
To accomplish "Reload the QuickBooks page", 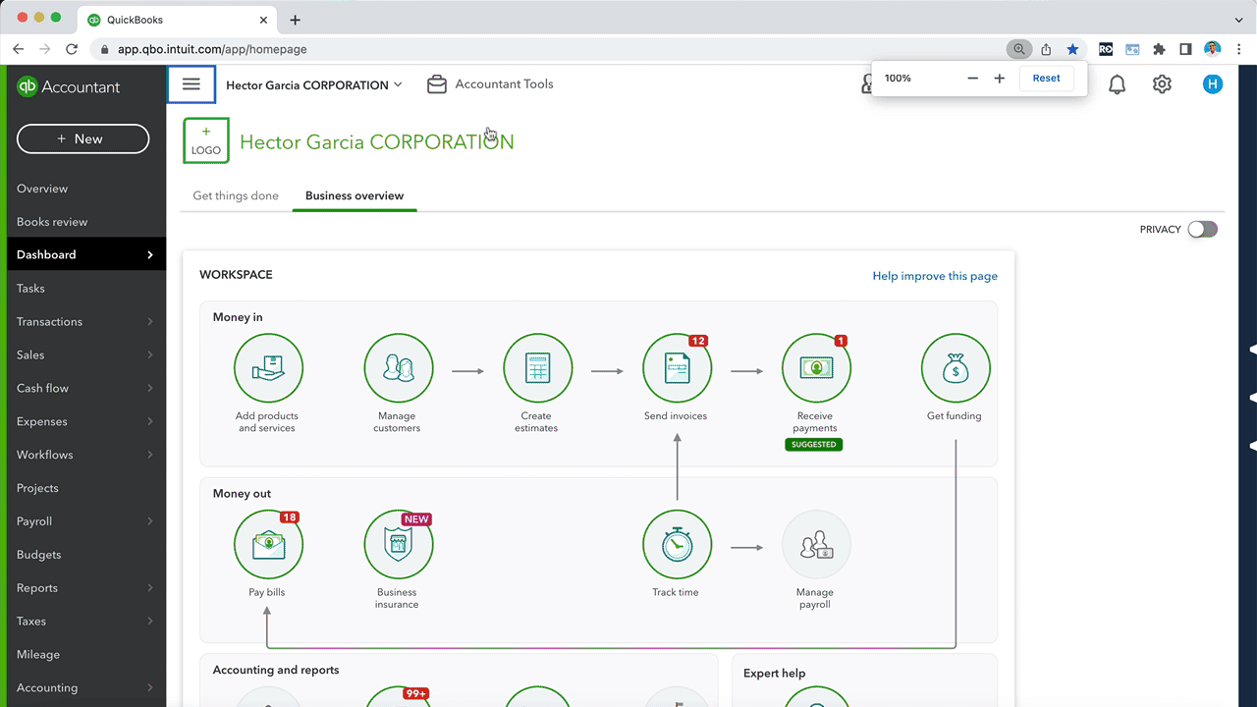I will 72,49.
